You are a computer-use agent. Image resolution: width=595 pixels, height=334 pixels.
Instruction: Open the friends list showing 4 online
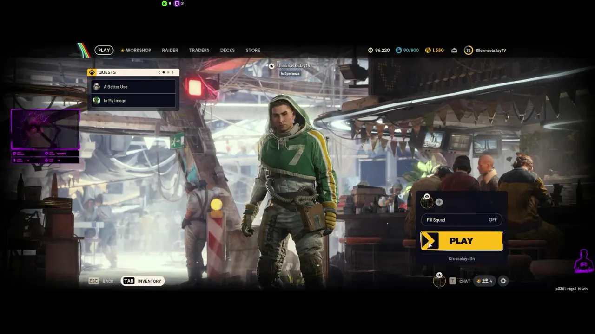click(x=484, y=281)
